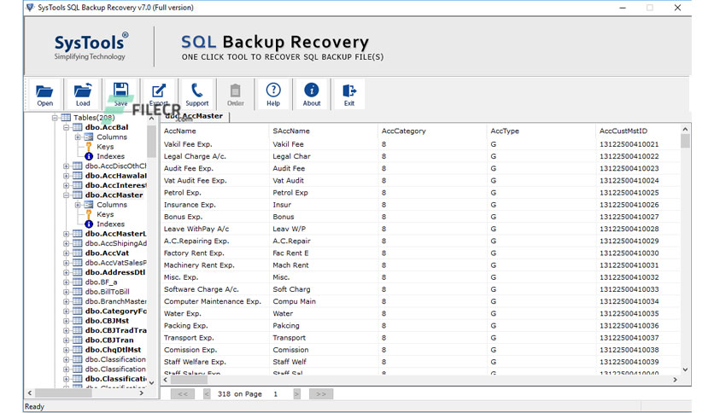Click Columns icon under dbo.AccBal
714x413 pixels.
(x=88, y=137)
